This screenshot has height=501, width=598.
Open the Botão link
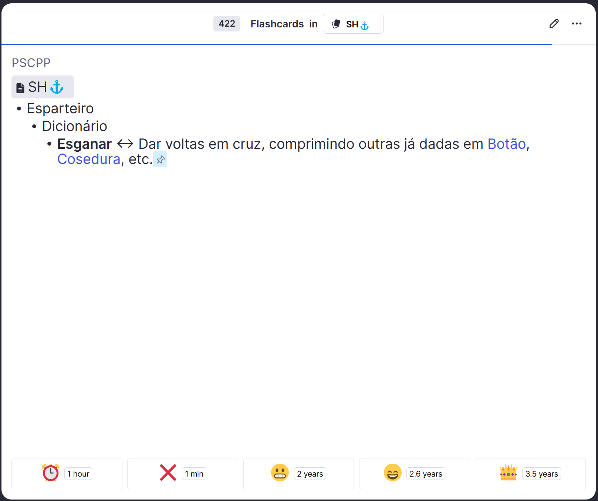506,144
